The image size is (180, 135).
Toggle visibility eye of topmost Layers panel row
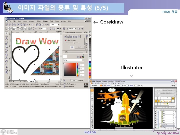tap(156, 112)
